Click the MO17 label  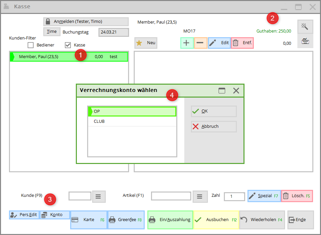click(x=189, y=31)
